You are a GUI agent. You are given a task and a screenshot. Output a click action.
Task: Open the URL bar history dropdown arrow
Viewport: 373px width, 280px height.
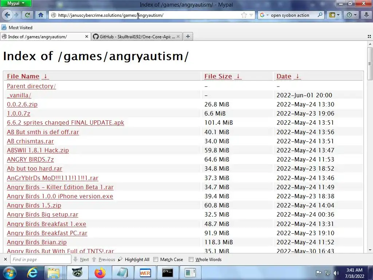251,15
